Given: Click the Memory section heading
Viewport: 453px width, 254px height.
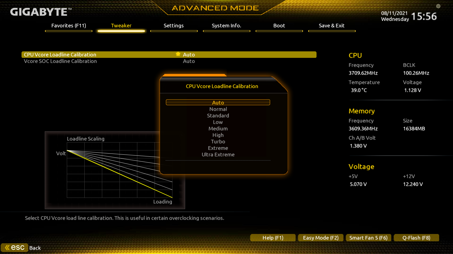Looking at the screenshot, I should point(362,111).
